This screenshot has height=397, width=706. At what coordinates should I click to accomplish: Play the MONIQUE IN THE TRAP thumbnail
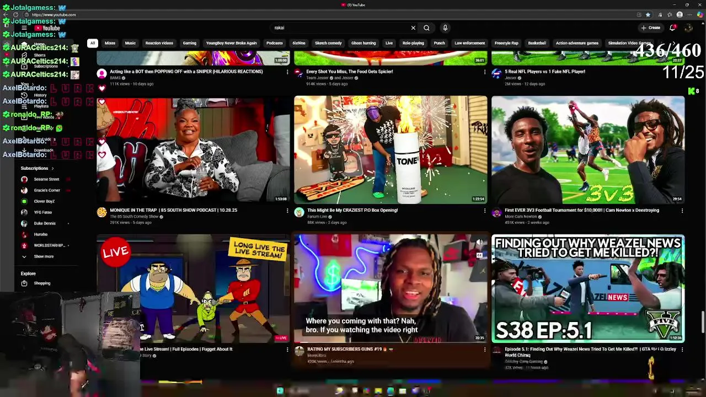[193, 150]
